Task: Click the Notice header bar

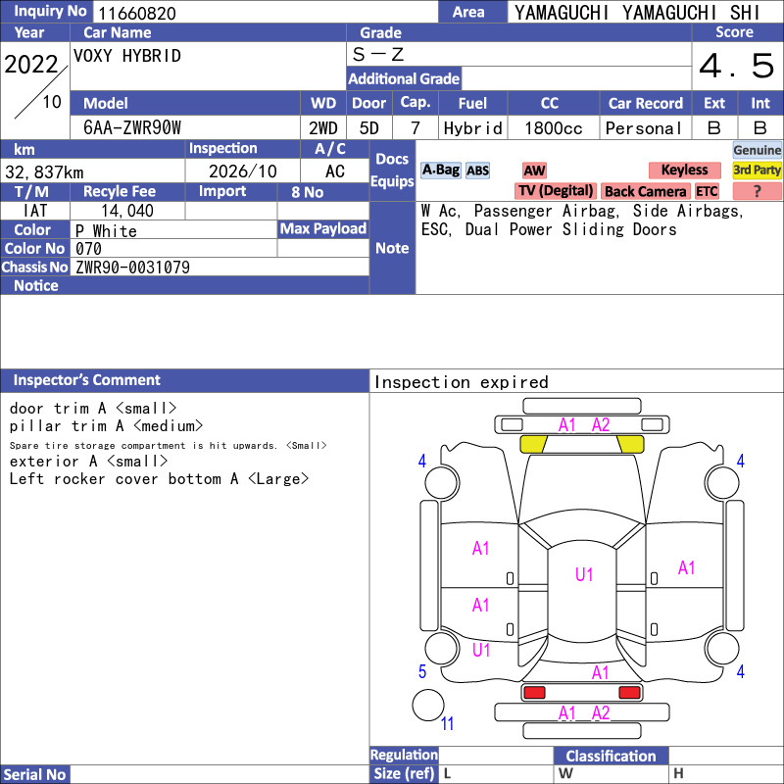Action: click(184, 285)
